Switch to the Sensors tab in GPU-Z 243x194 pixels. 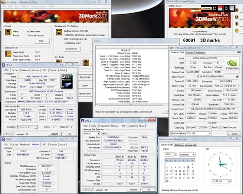point(190,53)
